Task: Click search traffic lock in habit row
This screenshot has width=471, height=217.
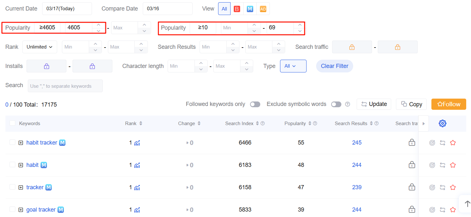Action: 412,165
